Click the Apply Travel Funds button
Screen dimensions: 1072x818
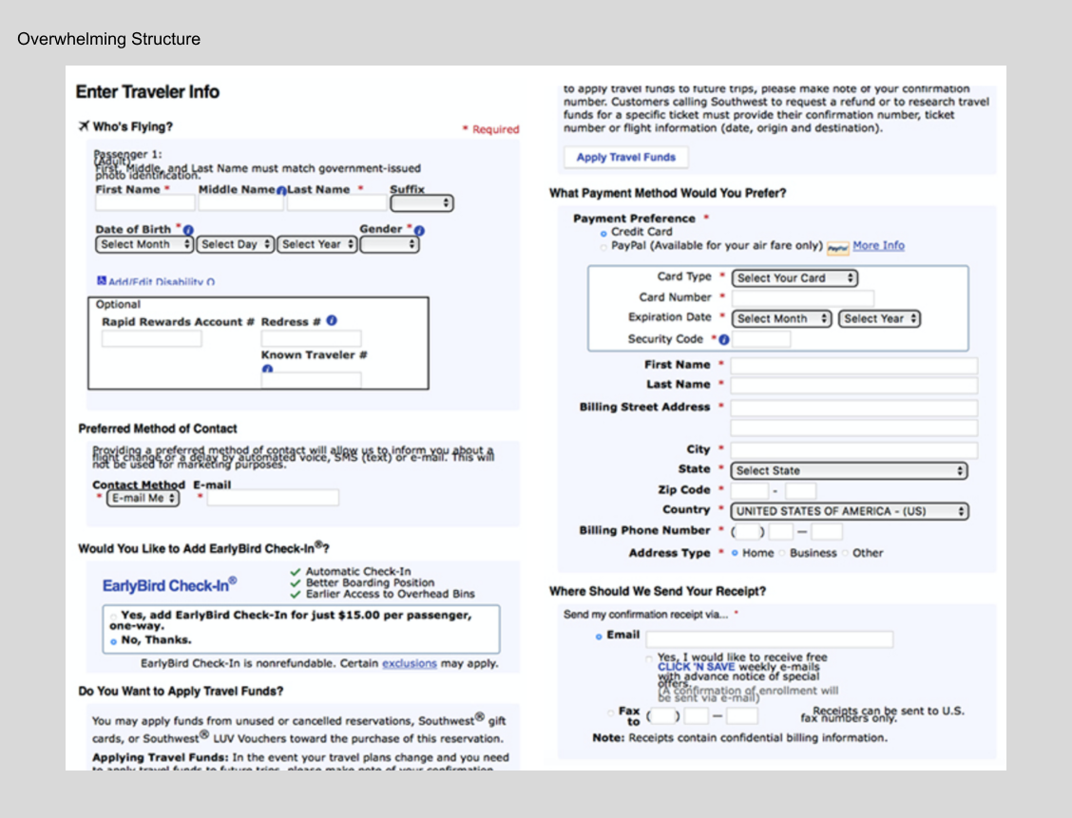625,157
